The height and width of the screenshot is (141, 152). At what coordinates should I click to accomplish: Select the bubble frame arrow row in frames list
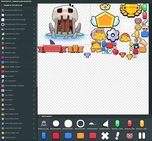pos(18,34)
